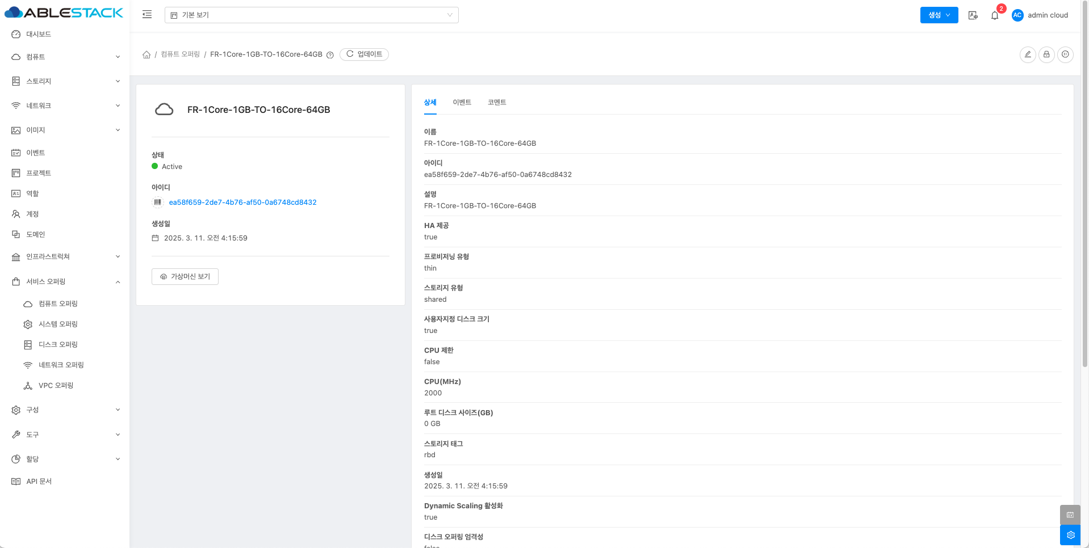The width and height of the screenshot is (1089, 548).
Task: Open the blue settings gear button
Action: pos(1070,535)
